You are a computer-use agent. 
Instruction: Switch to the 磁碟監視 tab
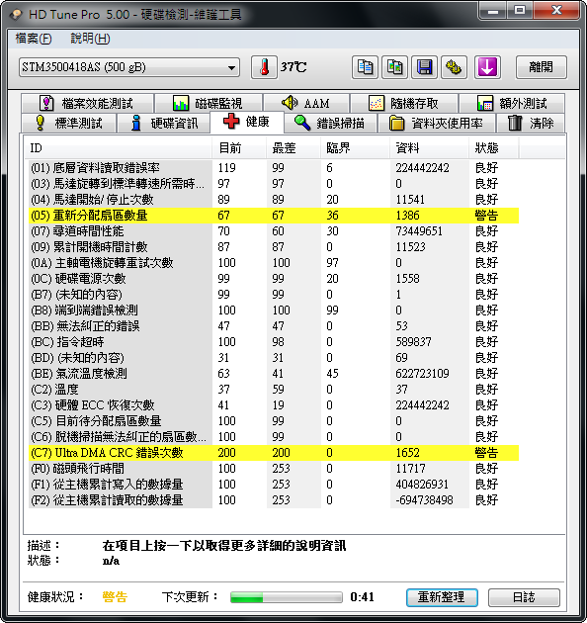pyautogui.click(x=209, y=103)
